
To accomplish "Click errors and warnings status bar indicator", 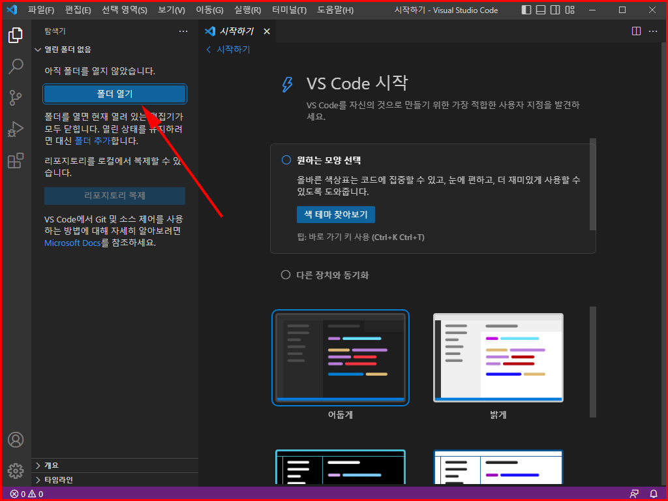I will tap(26, 494).
